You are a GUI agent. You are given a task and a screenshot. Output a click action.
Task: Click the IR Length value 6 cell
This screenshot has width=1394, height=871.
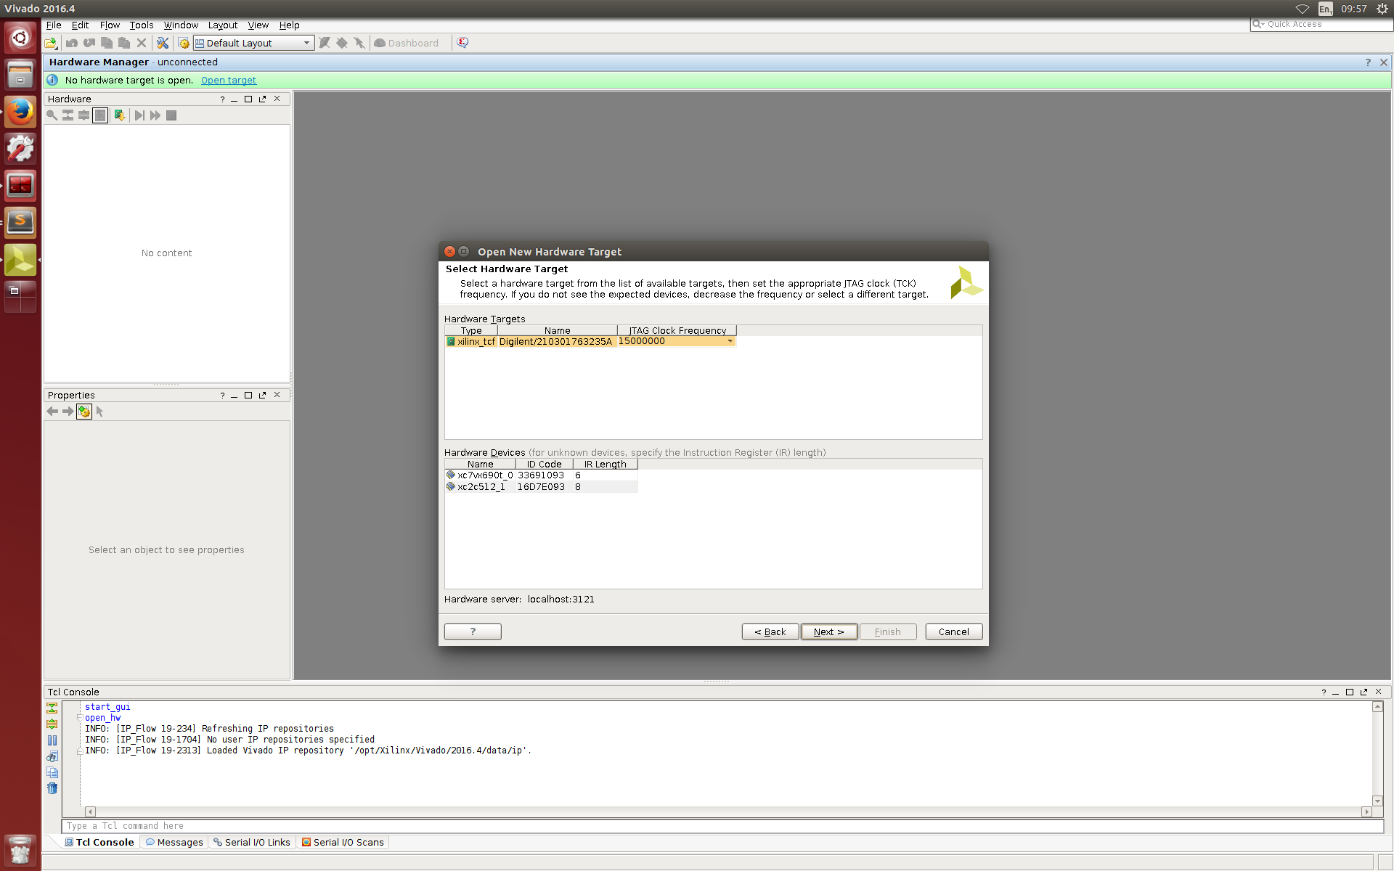606,475
